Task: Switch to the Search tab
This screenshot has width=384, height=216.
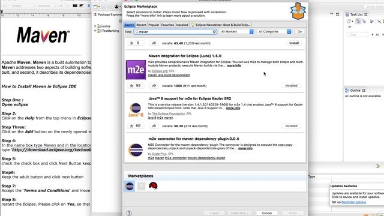Action: [x=130, y=25]
